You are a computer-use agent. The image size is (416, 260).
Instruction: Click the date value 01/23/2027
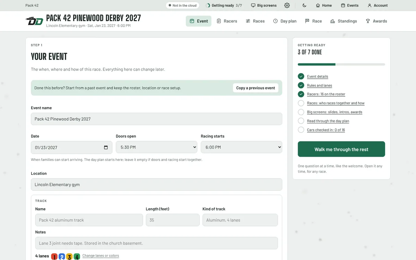point(46,147)
